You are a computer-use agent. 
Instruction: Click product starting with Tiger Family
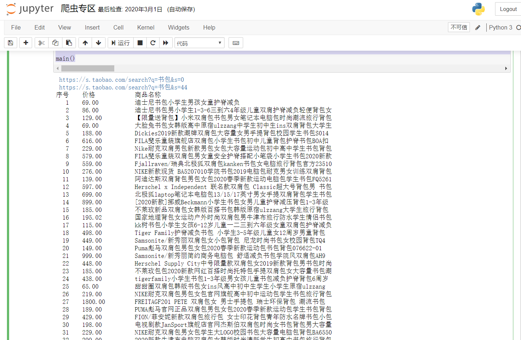point(230,233)
